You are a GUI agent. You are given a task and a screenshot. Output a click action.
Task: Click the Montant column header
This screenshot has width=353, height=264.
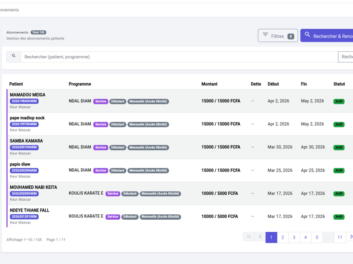click(209, 84)
